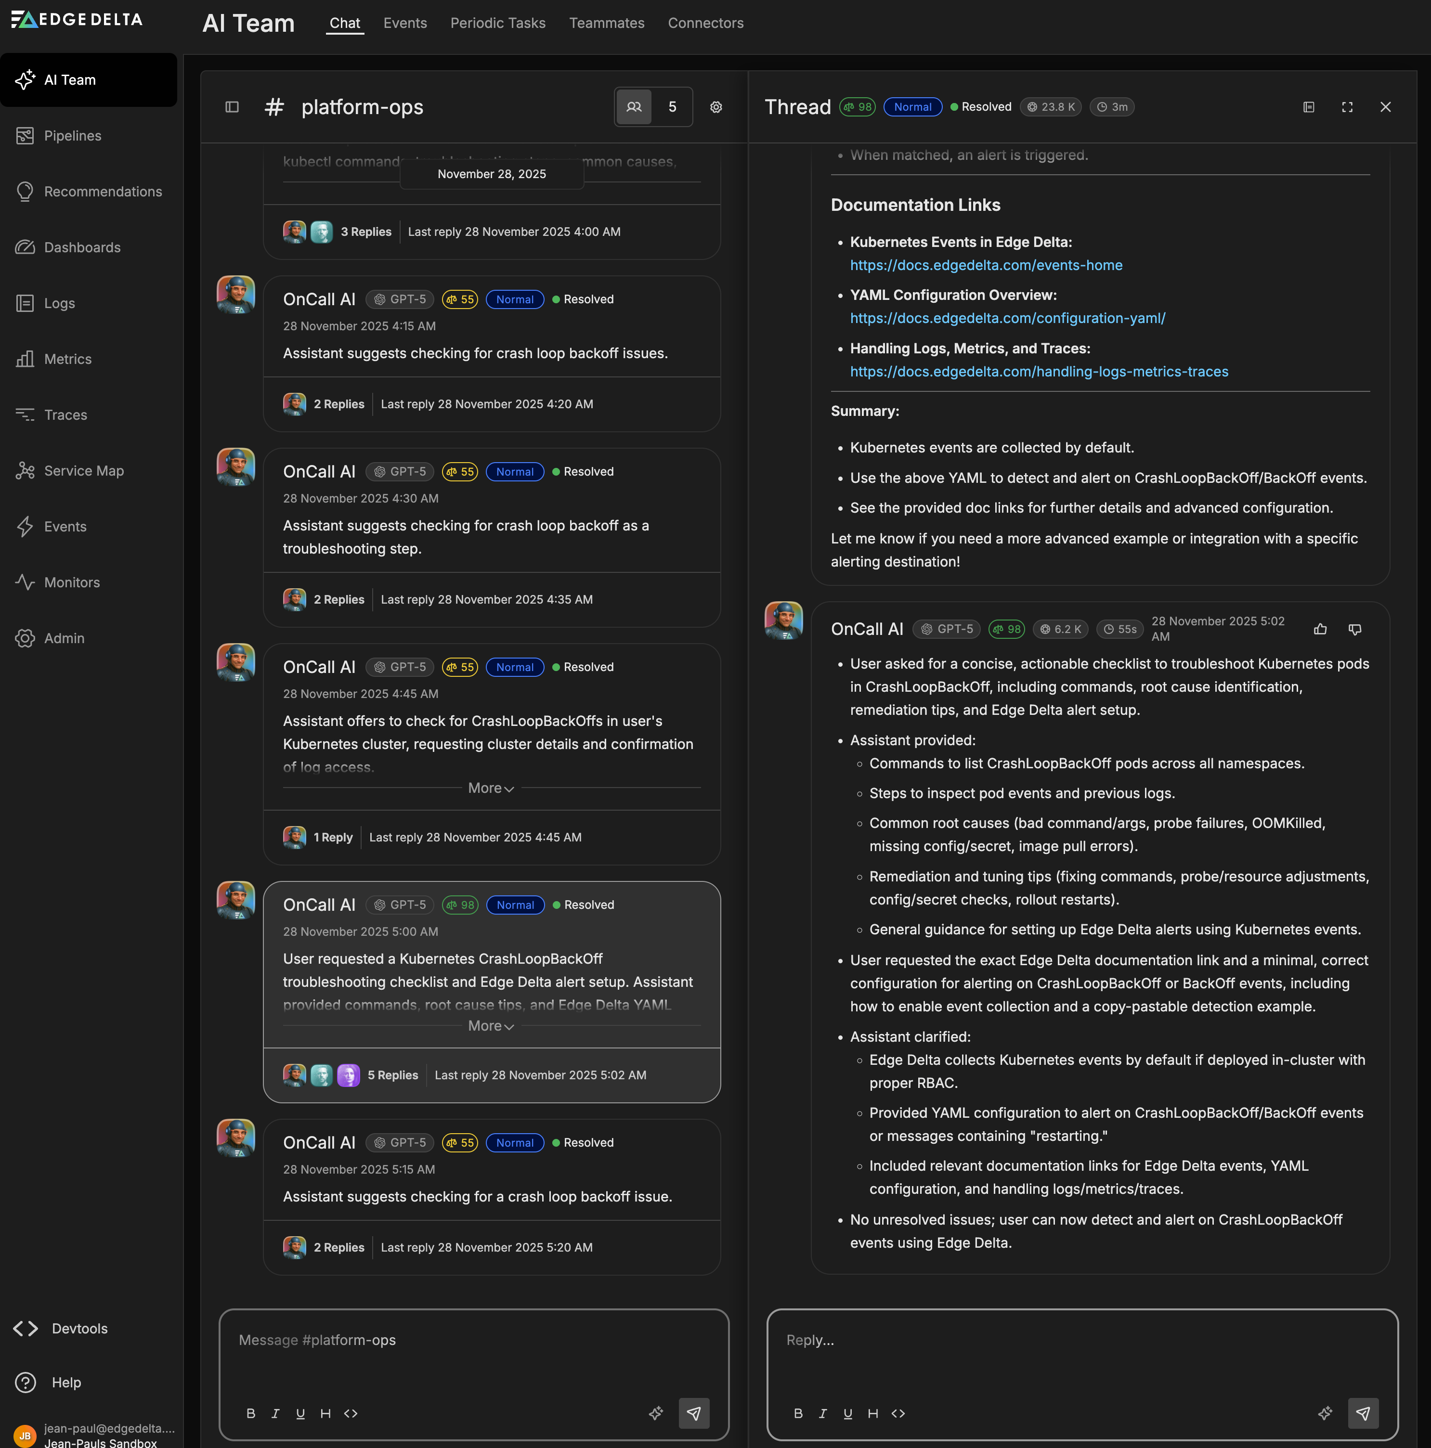Click thumbs up on the OnCall AI thread reply

1320,630
